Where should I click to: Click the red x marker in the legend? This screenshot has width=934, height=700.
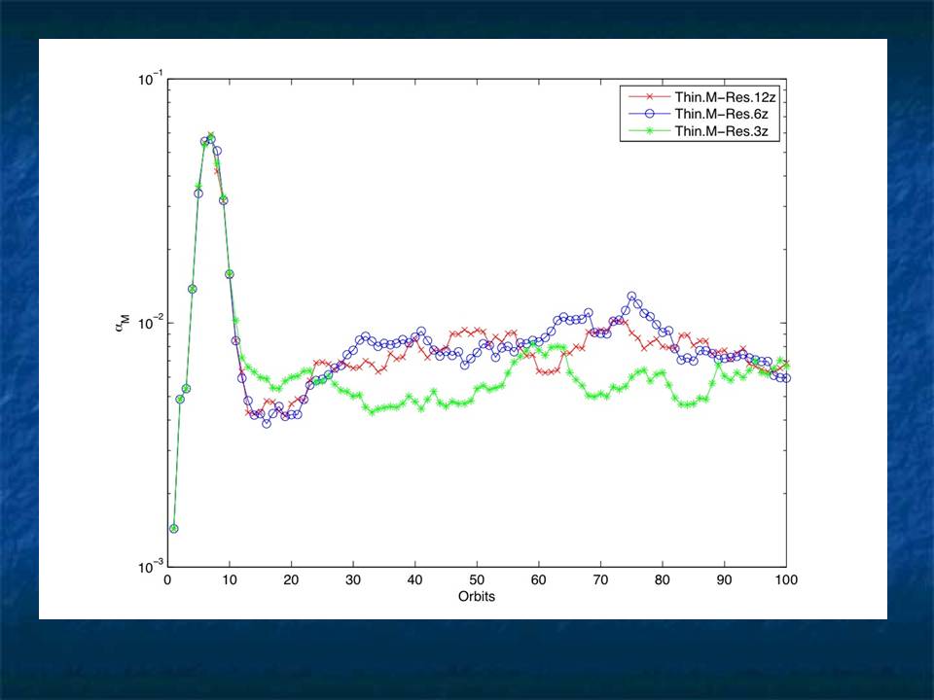647,98
